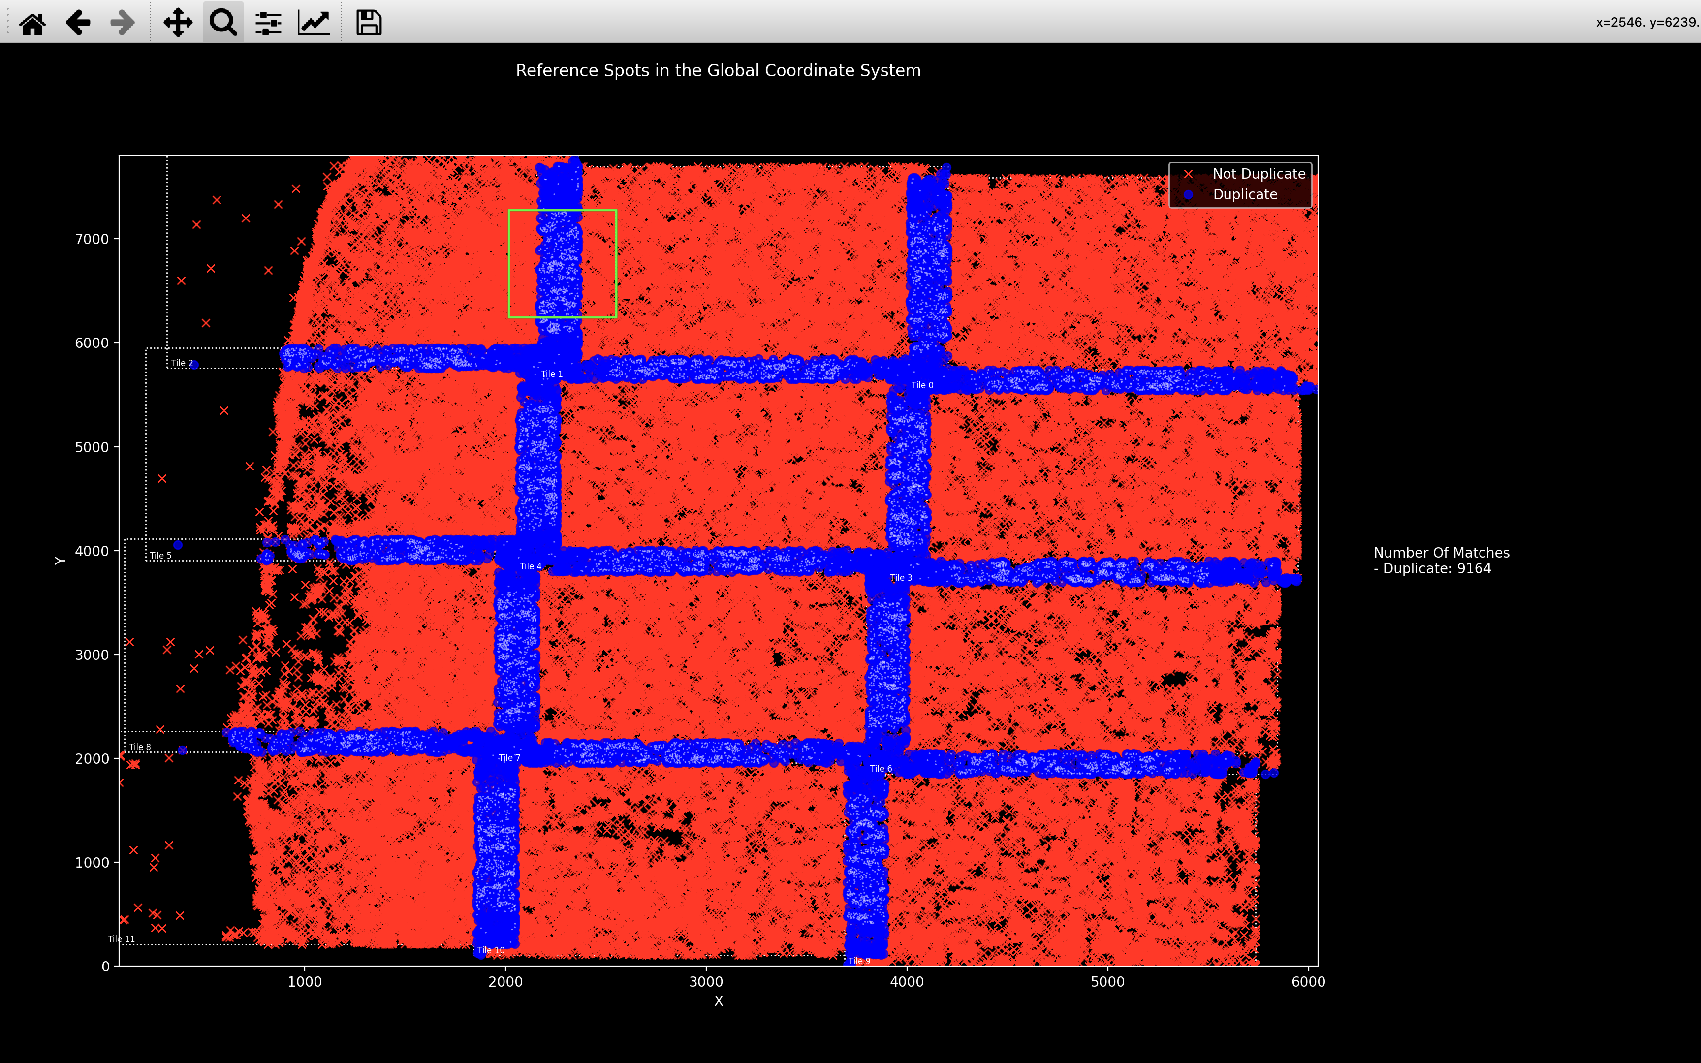Click the X axis label
This screenshot has width=1701, height=1063.
pyautogui.click(x=719, y=1001)
